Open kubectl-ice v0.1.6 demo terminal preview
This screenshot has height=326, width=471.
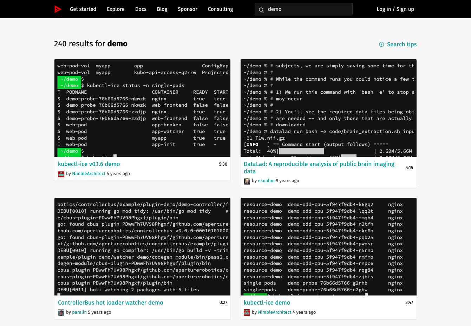142,108
